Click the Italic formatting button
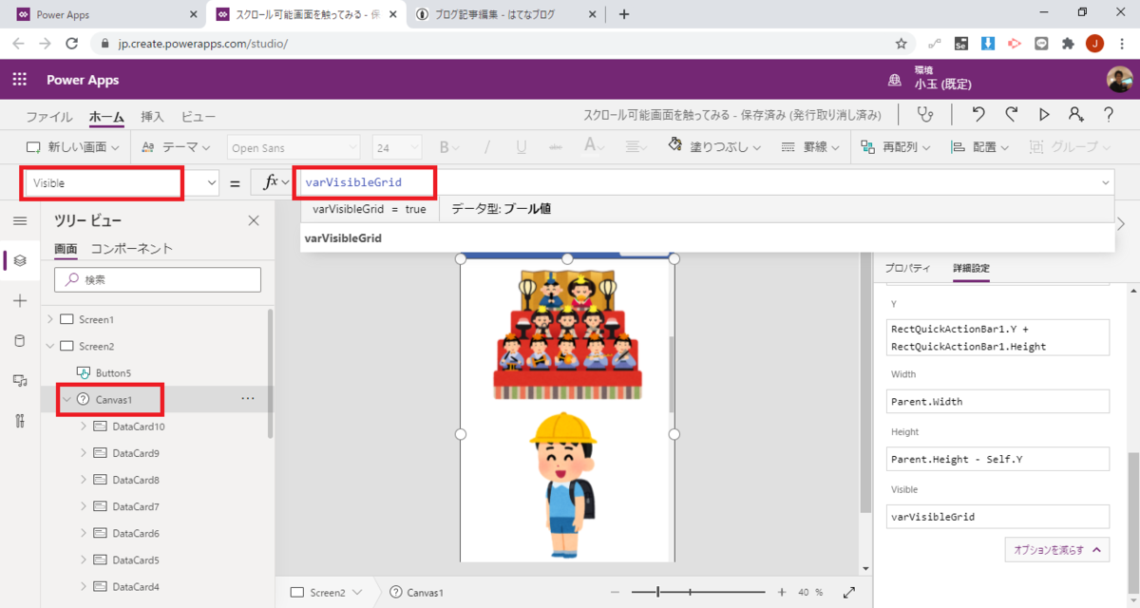The height and width of the screenshot is (608, 1140). tap(487, 147)
